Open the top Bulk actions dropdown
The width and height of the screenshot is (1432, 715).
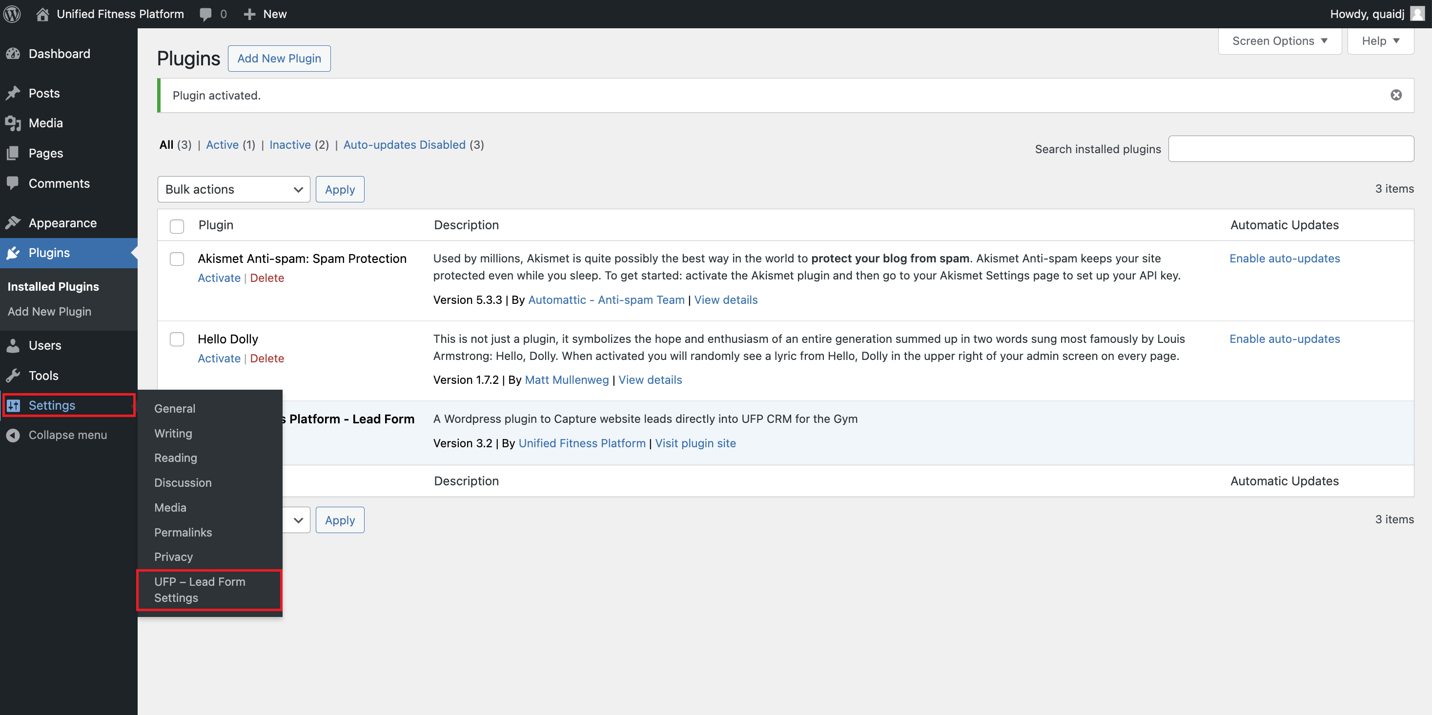point(233,189)
